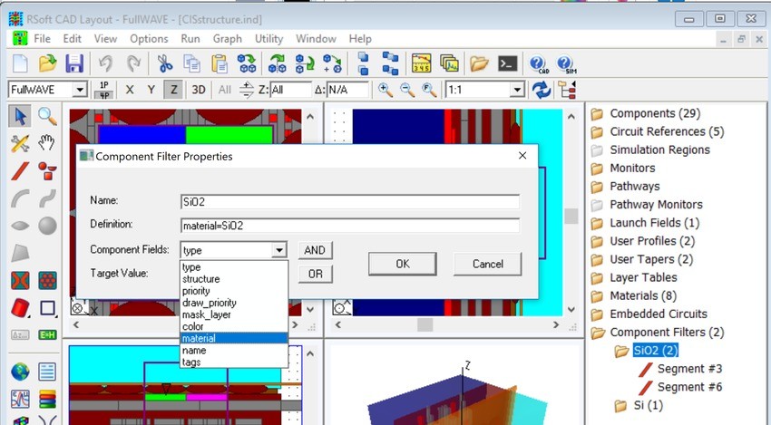The image size is (771, 425).
Task: Select the straight segment tool
Action: [x=20, y=171]
